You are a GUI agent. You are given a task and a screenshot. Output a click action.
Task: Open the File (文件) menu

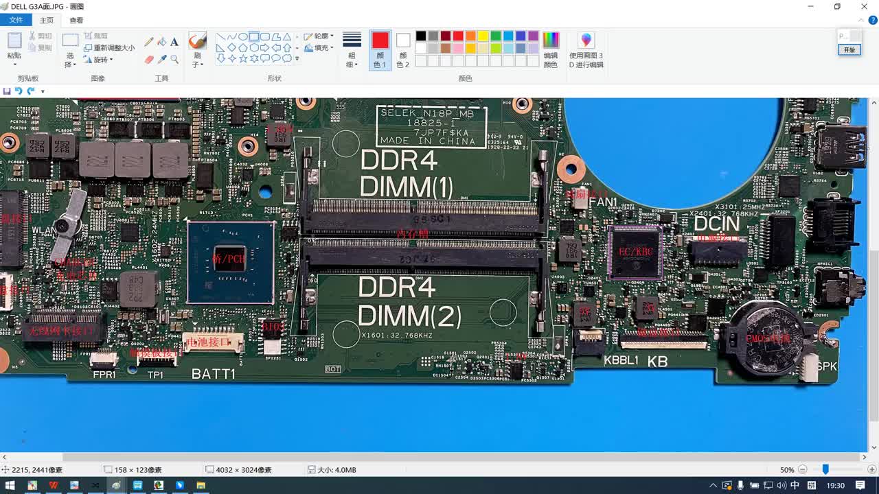(16, 20)
